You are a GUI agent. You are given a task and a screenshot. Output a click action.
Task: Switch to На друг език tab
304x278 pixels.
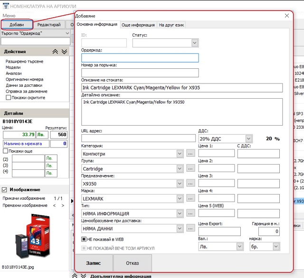[x=171, y=25]
